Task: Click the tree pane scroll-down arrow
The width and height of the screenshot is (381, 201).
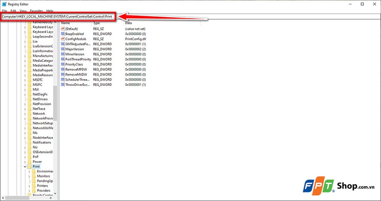Action: (55, 194)
